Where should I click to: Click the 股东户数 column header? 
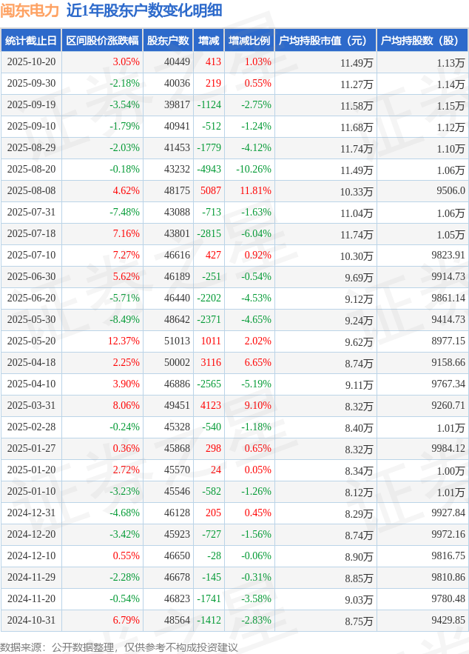coord(168,41)
